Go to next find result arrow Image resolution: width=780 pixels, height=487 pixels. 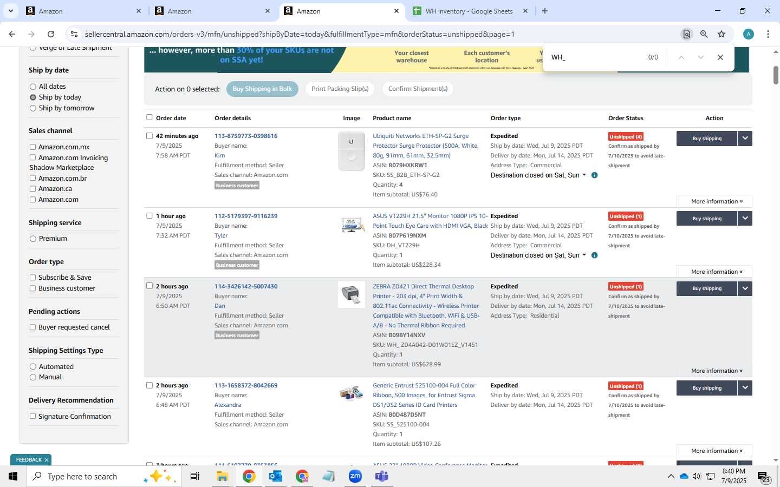[x=700, y=57]
